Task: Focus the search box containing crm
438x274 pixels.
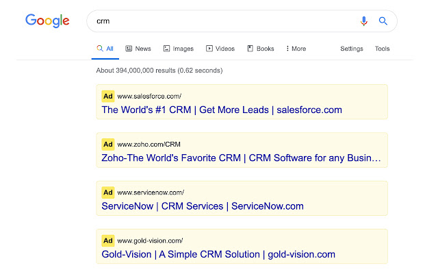Action: coord(242,21)
